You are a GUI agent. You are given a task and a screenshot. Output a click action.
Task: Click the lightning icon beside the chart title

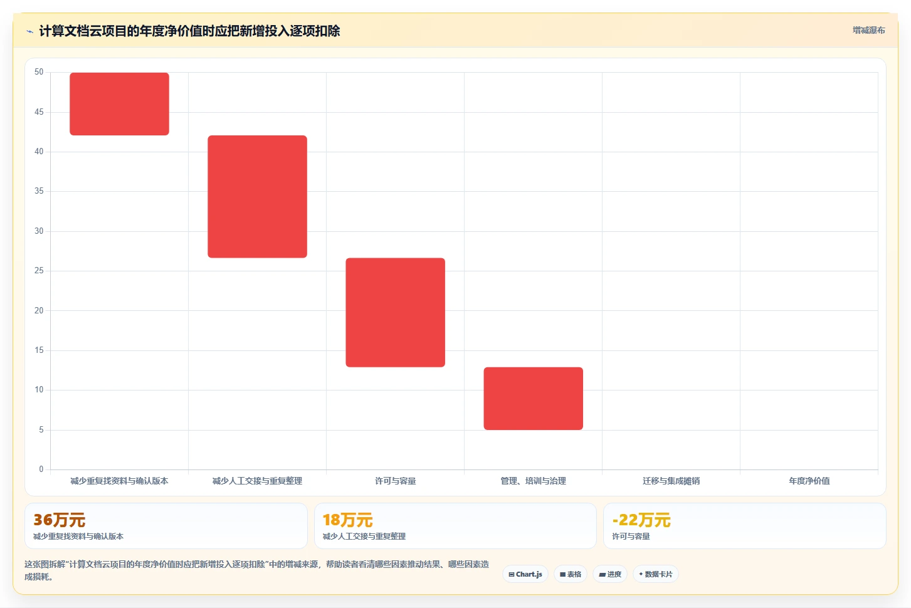pyautogui.click(x=29, y=31)
